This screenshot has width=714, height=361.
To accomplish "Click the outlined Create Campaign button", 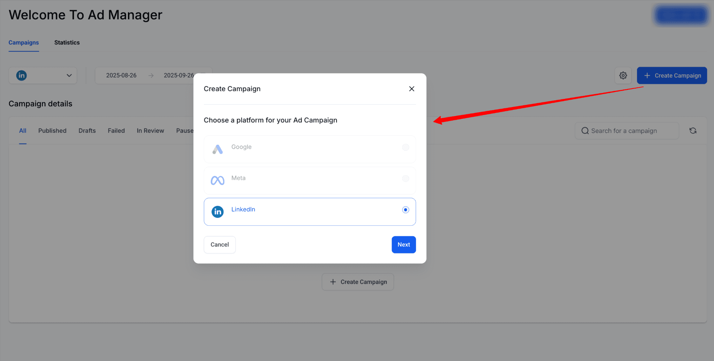I will (x=358, y=282).
